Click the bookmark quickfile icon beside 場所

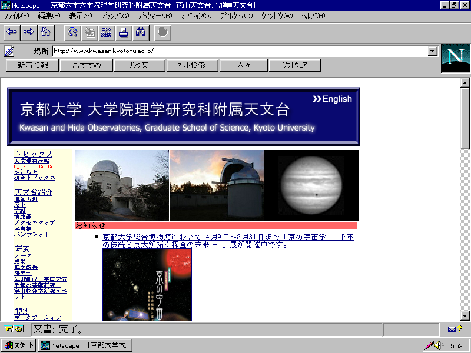[9, 52]
